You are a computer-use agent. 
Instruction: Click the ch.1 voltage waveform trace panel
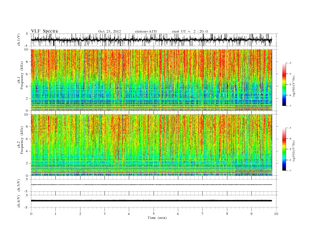click(154, 40)
